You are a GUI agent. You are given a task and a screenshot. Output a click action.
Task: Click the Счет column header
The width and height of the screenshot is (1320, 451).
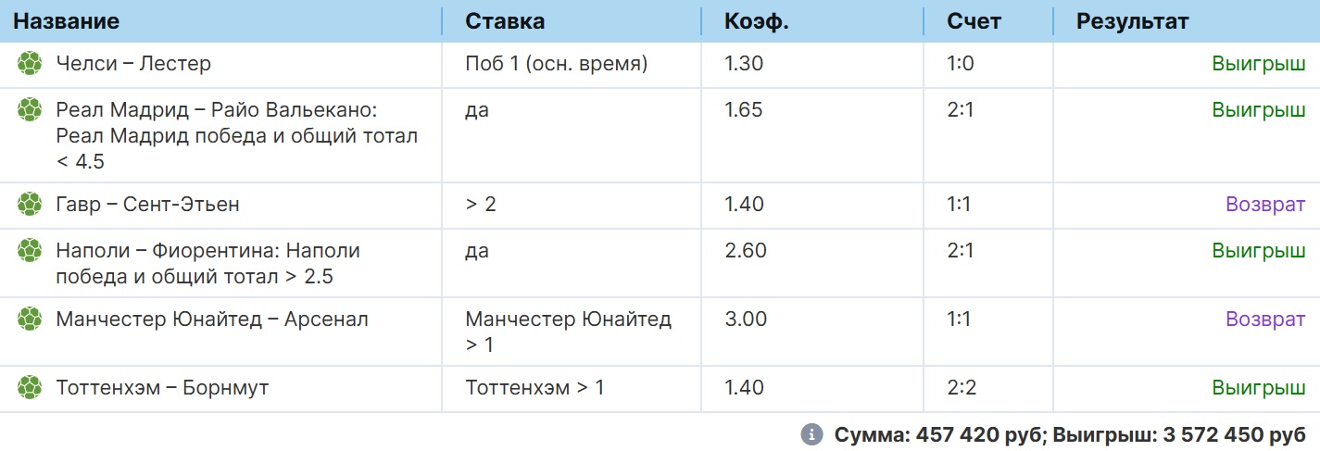tap(974, 21)
